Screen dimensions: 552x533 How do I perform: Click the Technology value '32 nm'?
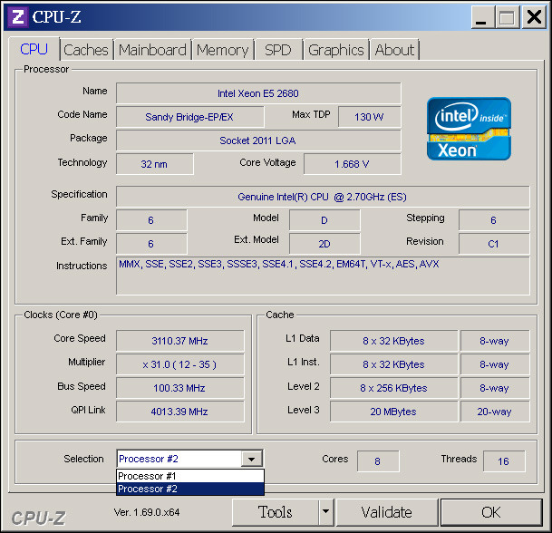155,164
